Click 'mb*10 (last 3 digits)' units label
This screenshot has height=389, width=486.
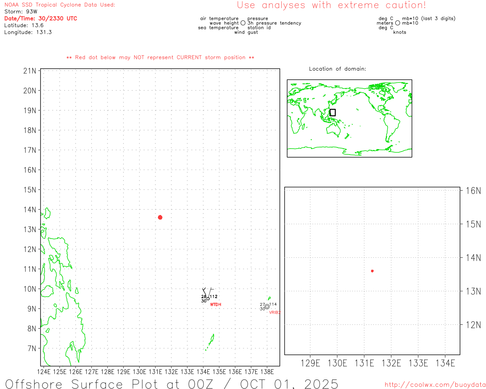429,19
